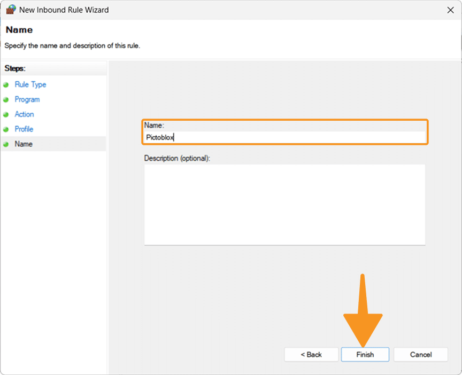
Task: Click inside the Description (optional) text area
Action: pyautogui.click(x=284, y=205)
